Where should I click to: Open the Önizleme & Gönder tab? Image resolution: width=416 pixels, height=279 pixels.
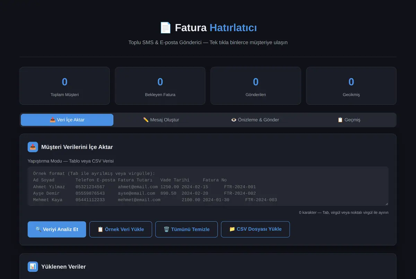[x=255, y=120]
